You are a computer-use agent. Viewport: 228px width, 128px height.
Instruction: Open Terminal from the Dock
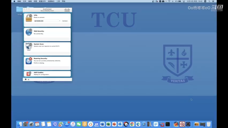tap(168, 124)
